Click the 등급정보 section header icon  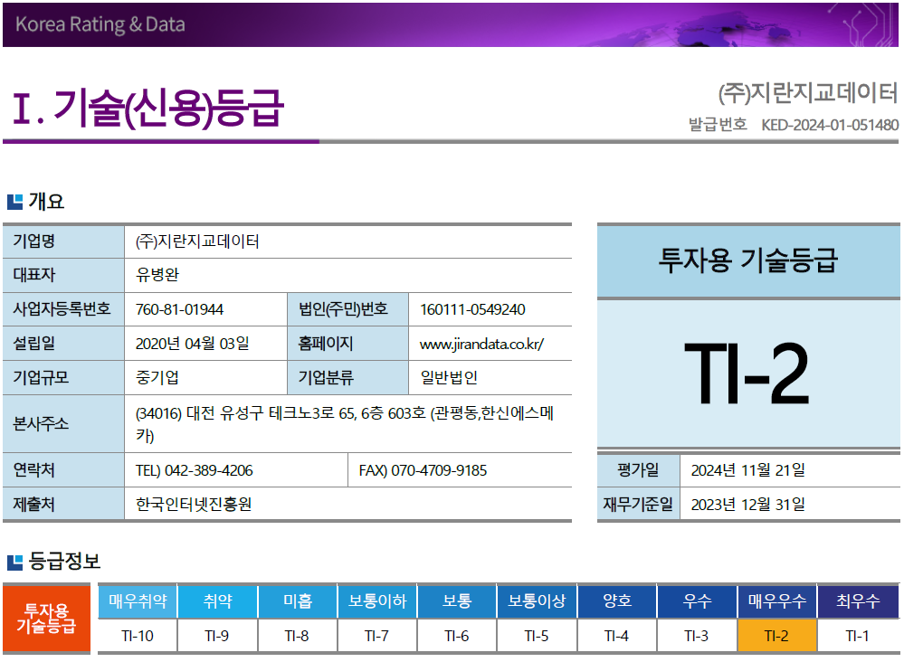click(14, 562)
